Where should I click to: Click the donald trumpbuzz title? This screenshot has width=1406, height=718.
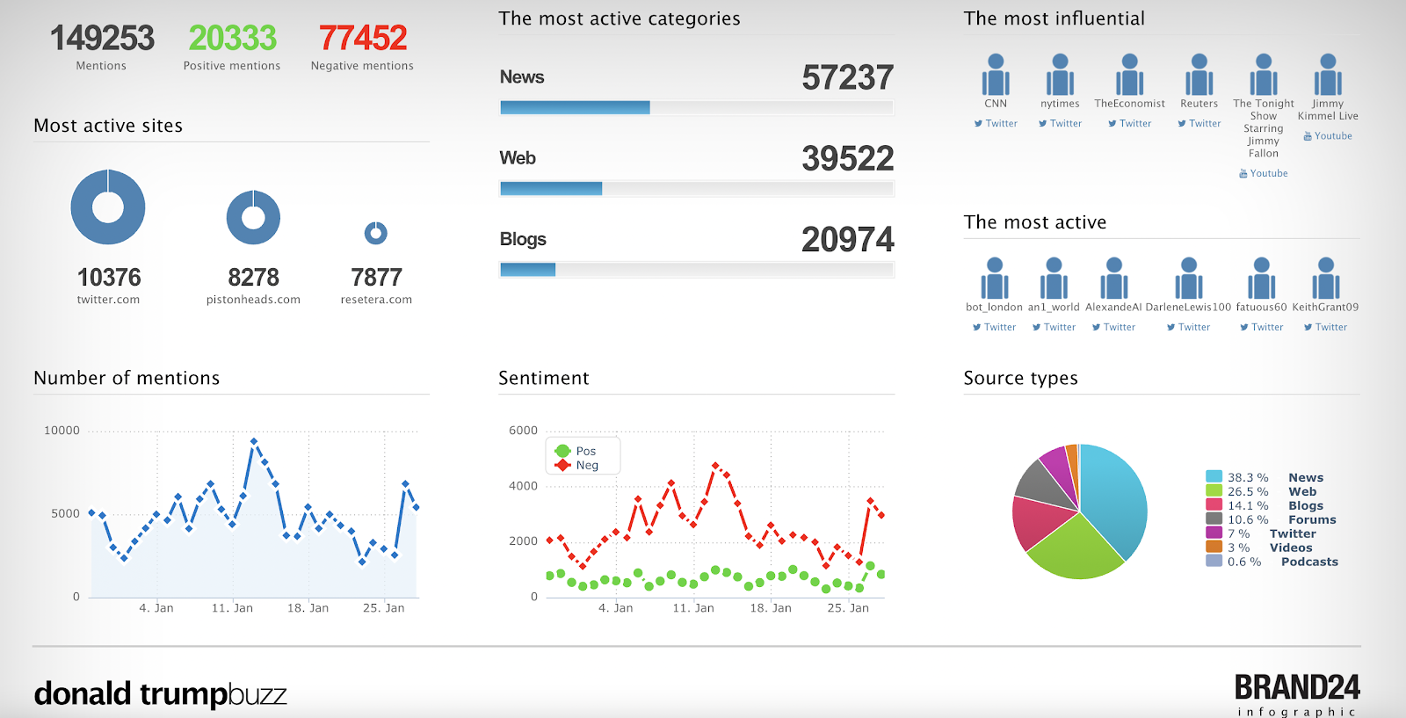(x=160, y=694)
